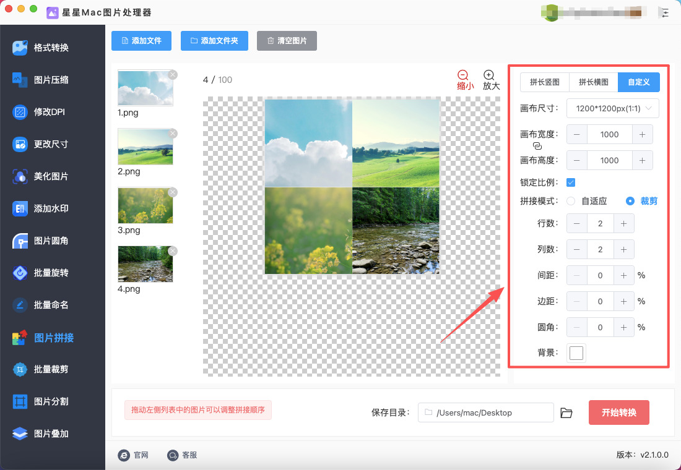681x470 pixels.
Task: Open the 官网 website link icon
Action: click(x=124, y=455)
